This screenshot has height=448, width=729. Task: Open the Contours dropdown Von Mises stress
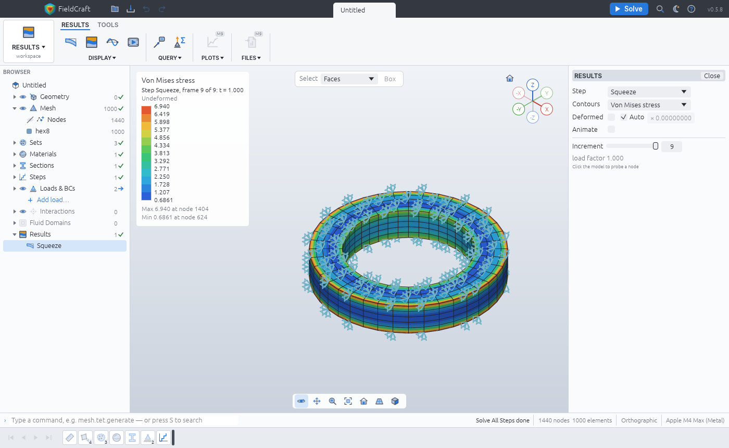pyautogui.click(x=649, y=105)
